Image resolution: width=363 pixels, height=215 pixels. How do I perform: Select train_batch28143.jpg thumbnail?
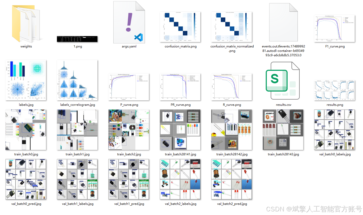point(283,130)
